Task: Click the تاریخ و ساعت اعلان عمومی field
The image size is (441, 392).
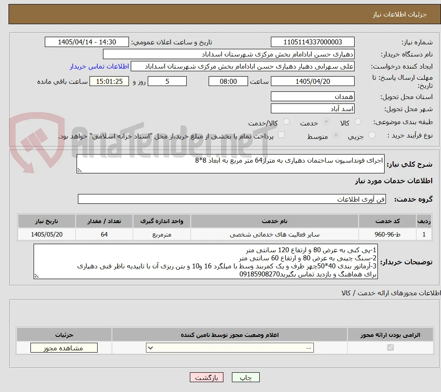Action: (x=86, y=42)
